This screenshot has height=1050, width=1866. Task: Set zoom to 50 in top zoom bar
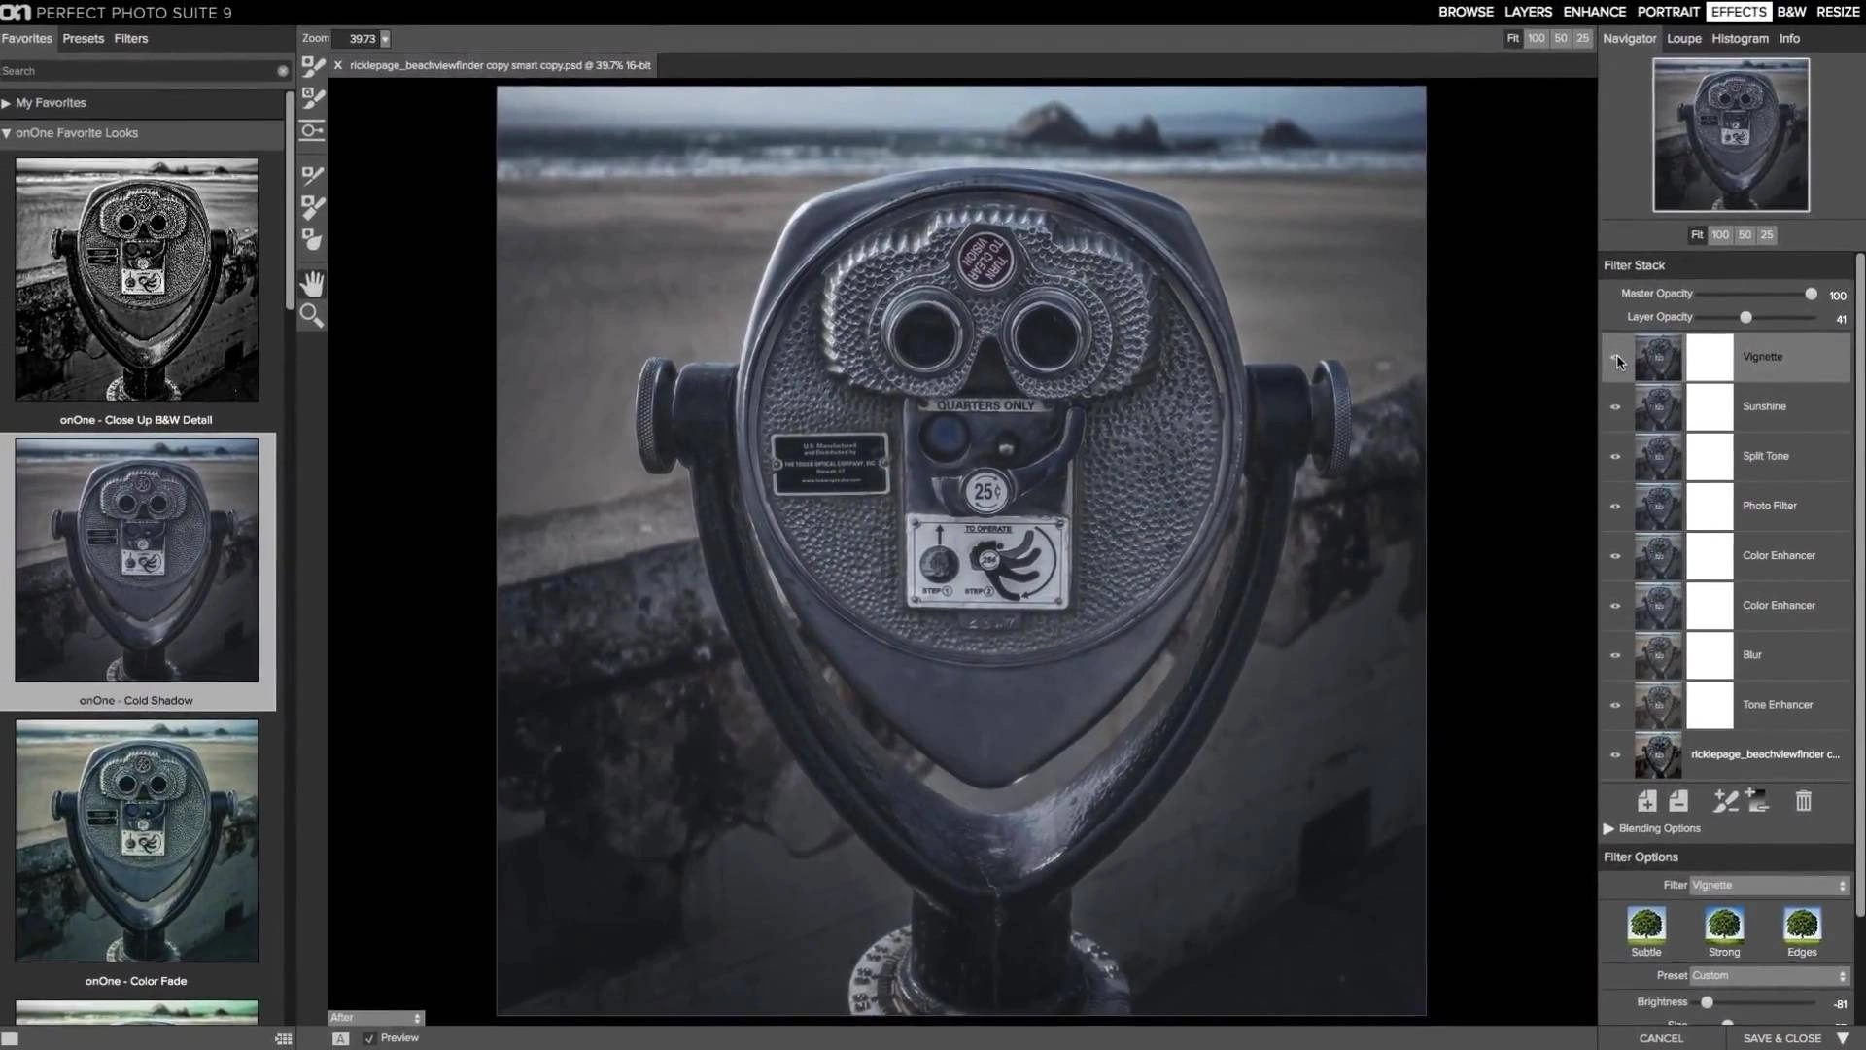coord(1561,39)
